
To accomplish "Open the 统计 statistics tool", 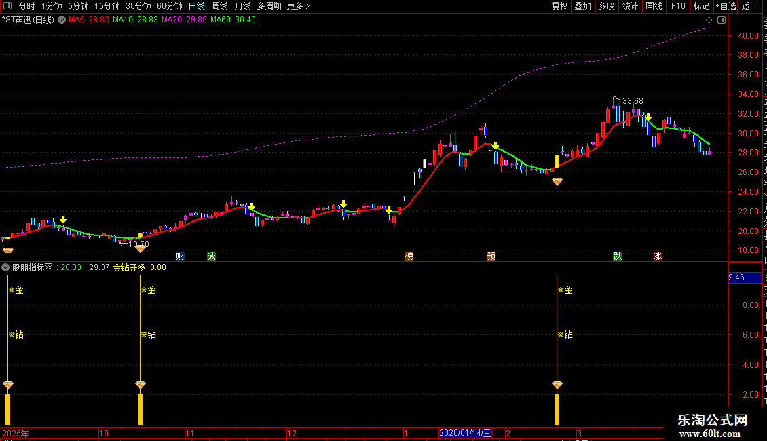I will point(630,6).
